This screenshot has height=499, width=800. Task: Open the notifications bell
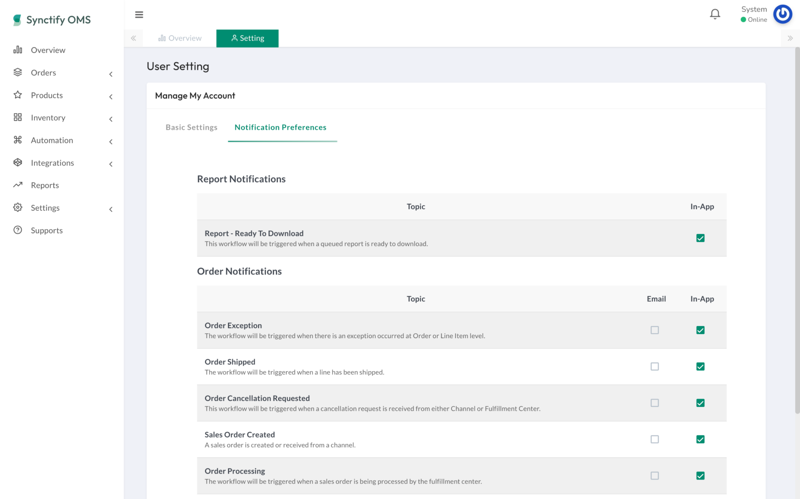click(x=715, y=14)
